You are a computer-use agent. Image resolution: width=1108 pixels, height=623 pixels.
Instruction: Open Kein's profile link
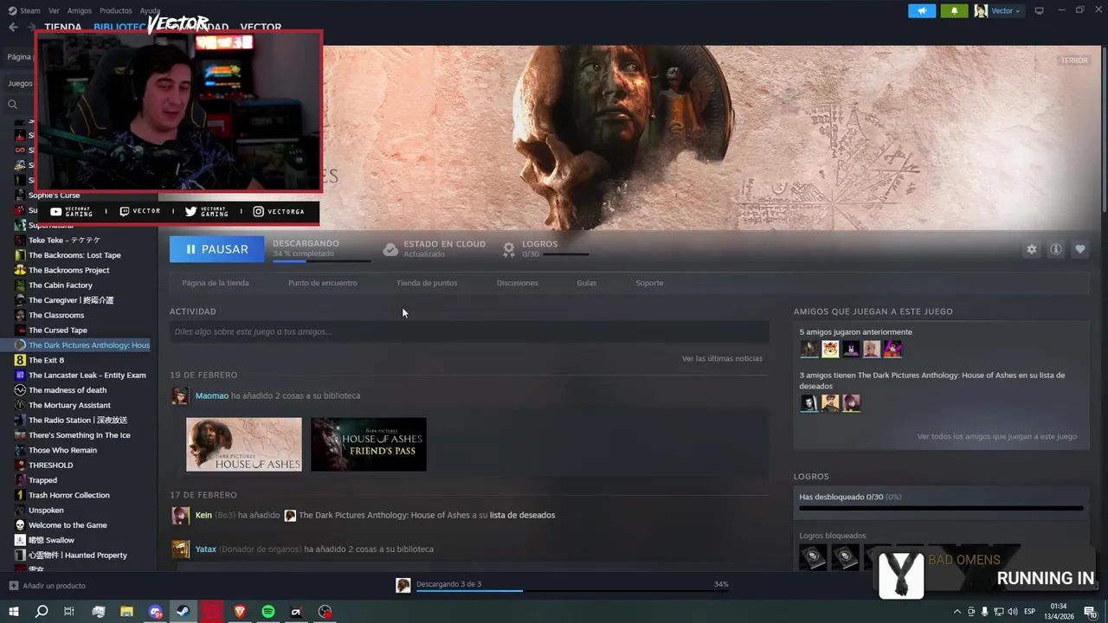tap(203, 515)
